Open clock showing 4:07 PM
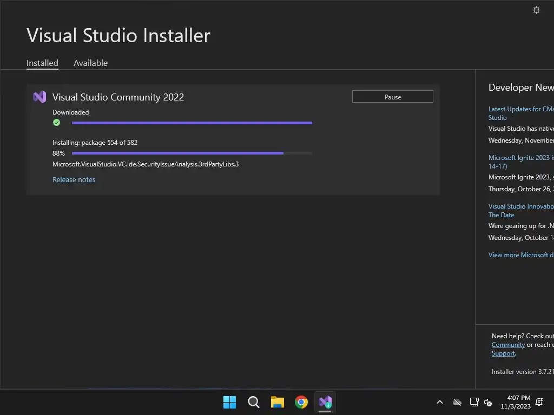This screenshot has width=554, height=415. click(516, 402)
